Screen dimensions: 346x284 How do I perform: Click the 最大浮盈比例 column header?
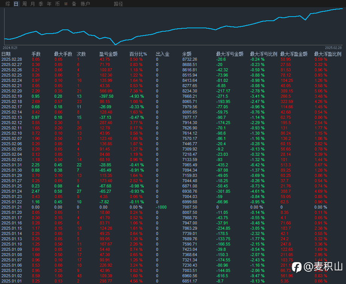click(328, 54)
